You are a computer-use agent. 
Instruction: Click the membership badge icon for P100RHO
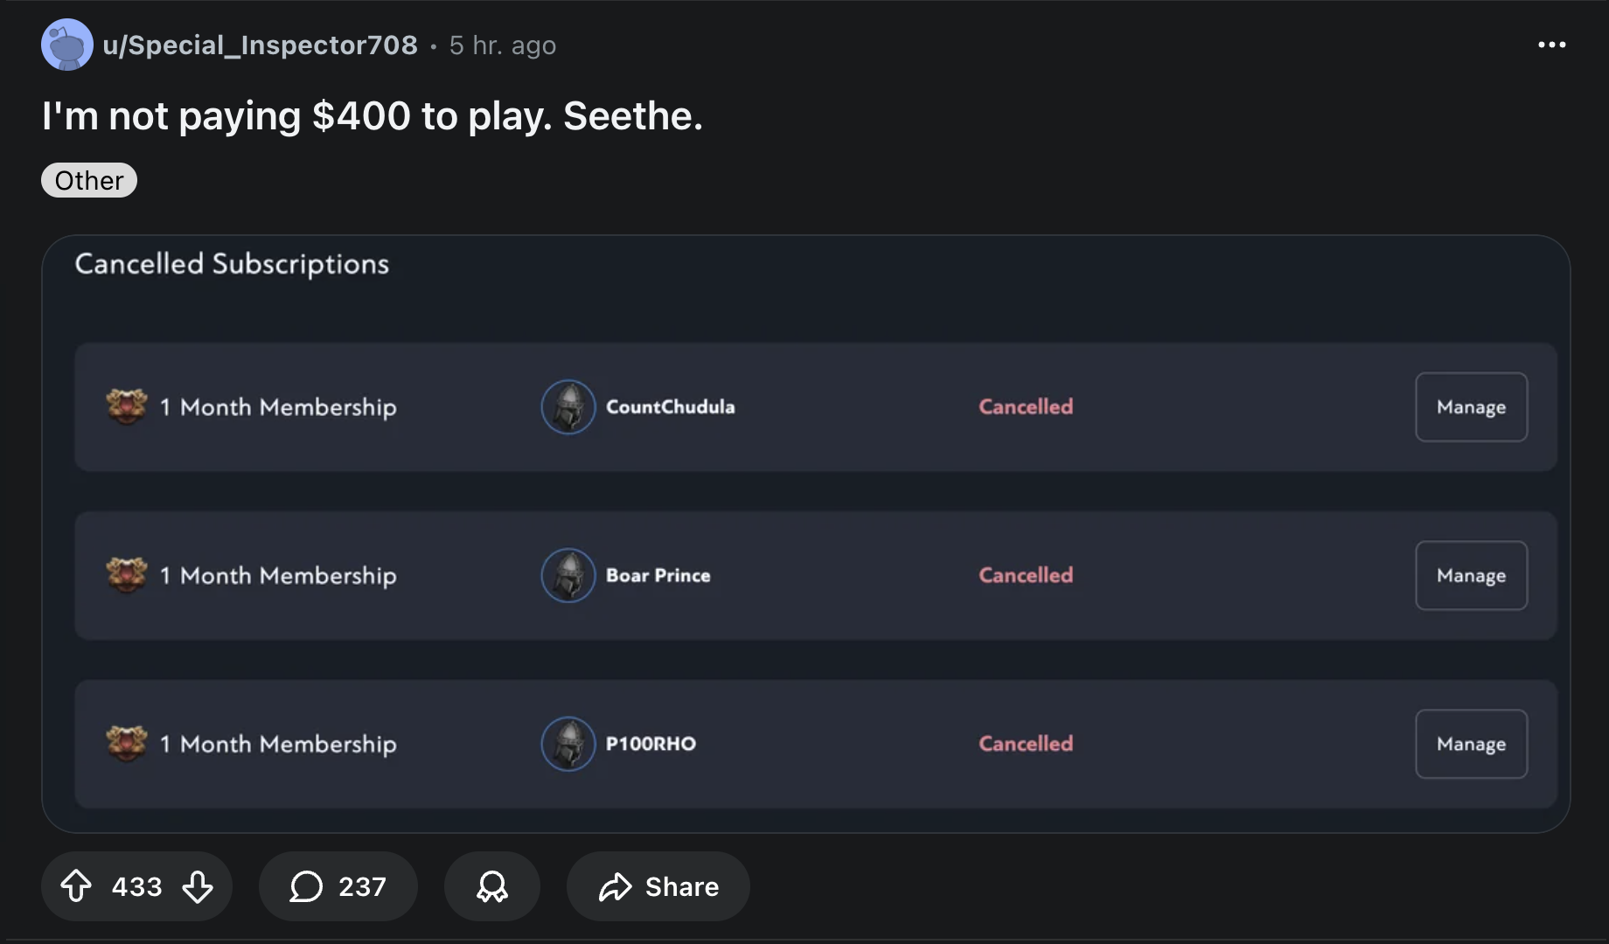tap(127, 744)
